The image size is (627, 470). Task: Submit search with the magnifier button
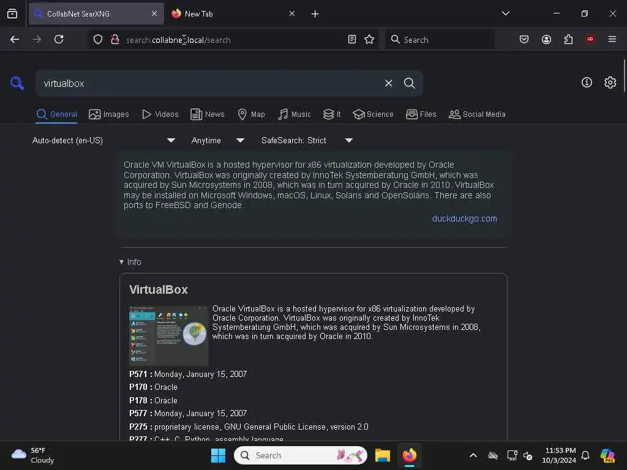(x=409, y=83)
